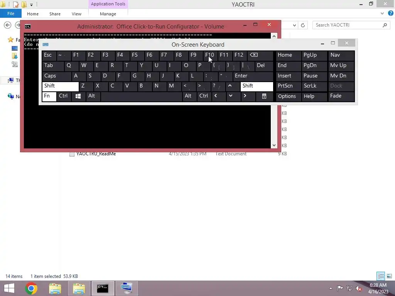Image resolution: width=395 pixels, height=296 pixels.
Task: Switch to the On-Screen Keyboard taskbar item
Action: coord(127,288)
